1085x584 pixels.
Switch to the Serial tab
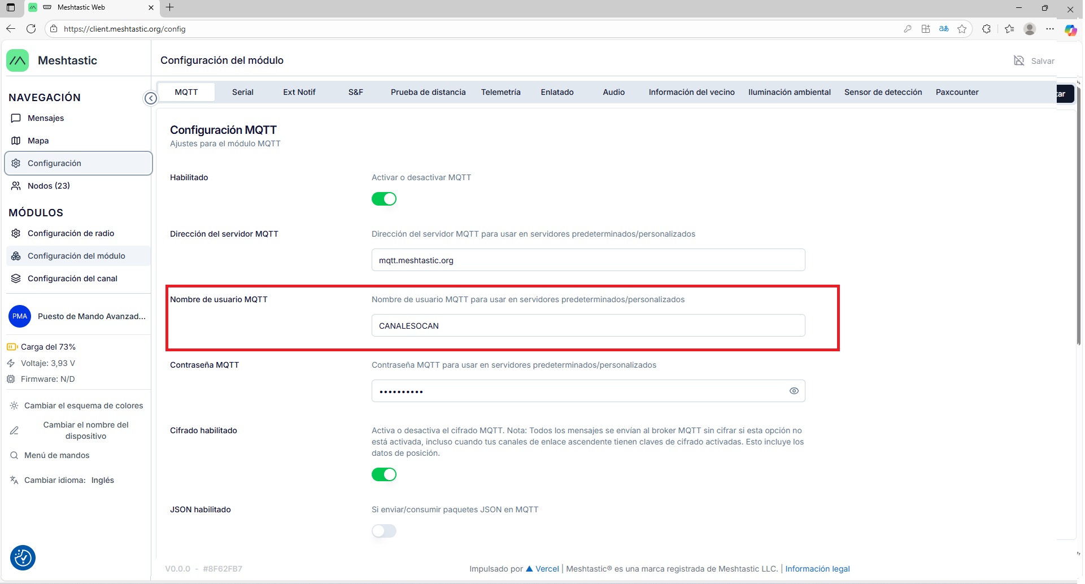[242, 92]
